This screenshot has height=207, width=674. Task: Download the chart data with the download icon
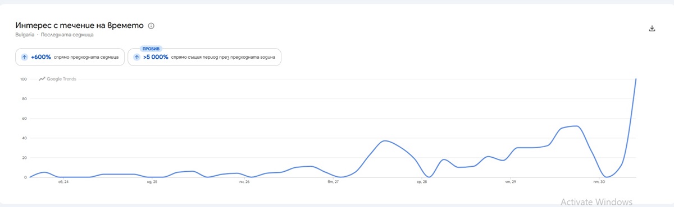click(x=652, y=29)
